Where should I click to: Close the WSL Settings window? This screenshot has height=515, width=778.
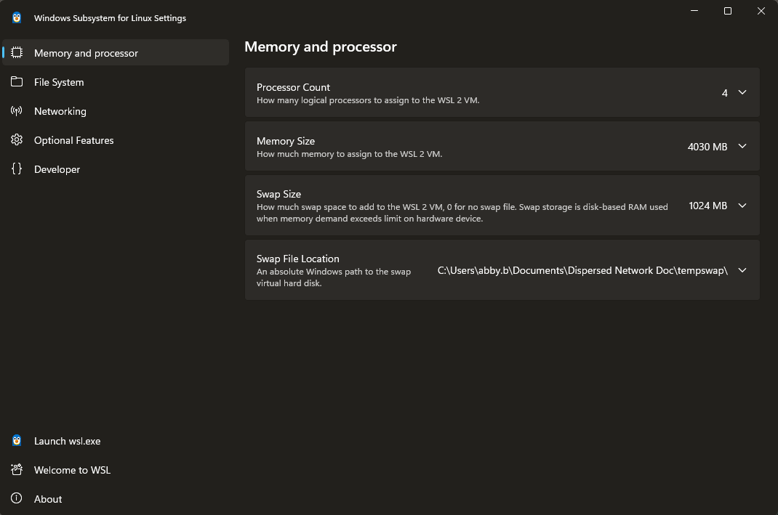[761, 11]
